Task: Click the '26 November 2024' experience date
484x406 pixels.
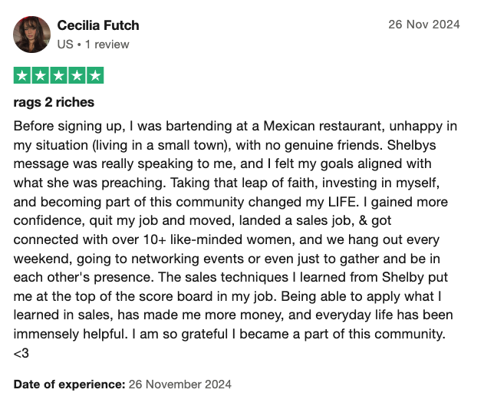Action: pos(180,385)
